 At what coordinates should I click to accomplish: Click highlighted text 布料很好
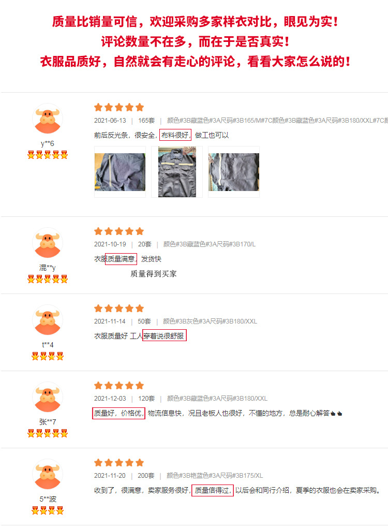tap(175, 135)
